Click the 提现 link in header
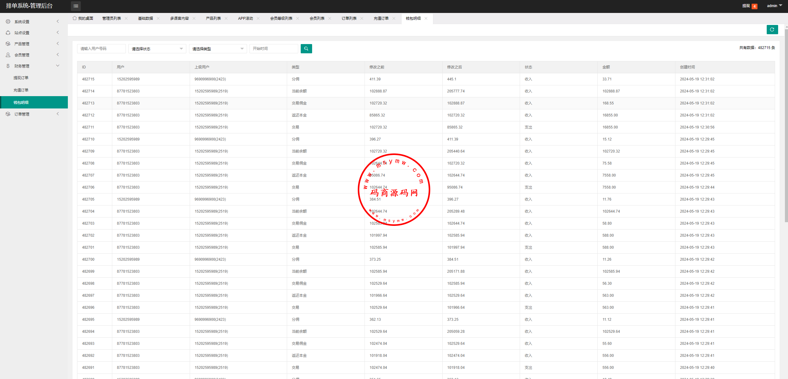 [746, 6]
